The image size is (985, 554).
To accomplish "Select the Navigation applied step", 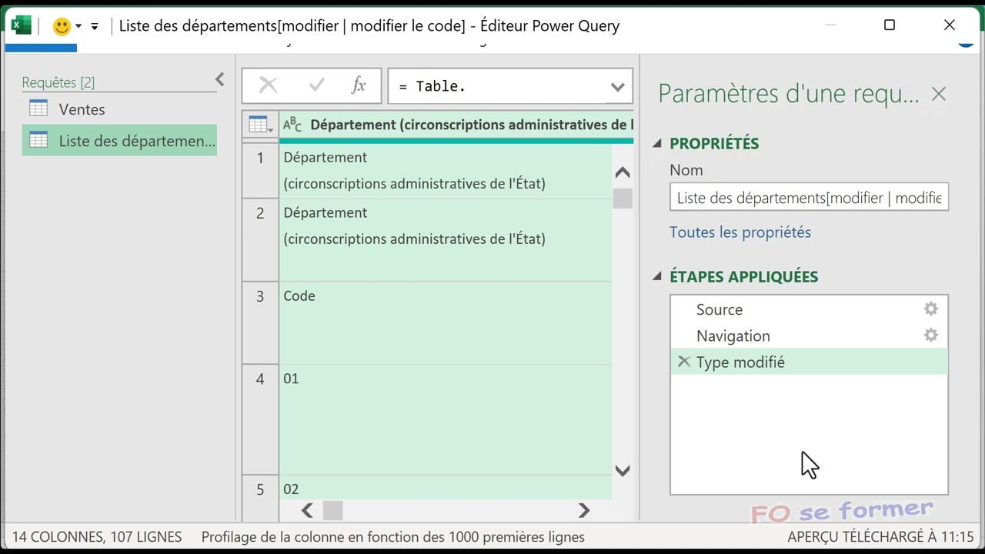I will click(x=809, y=335).
